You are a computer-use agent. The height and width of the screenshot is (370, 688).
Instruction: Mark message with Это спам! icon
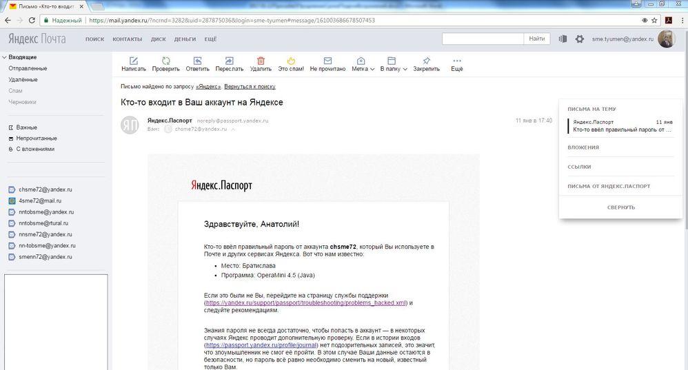[291, 61]
